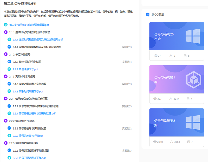Click the quiz icon for 2.1.2 单位冲激信号测试题

(x=9, y=62)
